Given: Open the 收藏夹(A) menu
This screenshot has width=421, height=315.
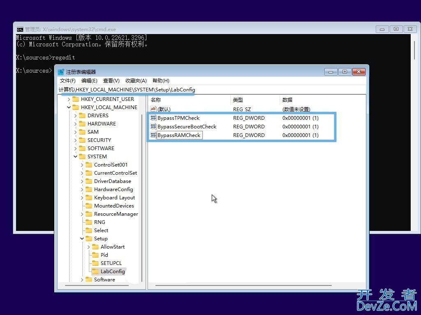Looking at the screenshot, I should [x=136, y=81].
